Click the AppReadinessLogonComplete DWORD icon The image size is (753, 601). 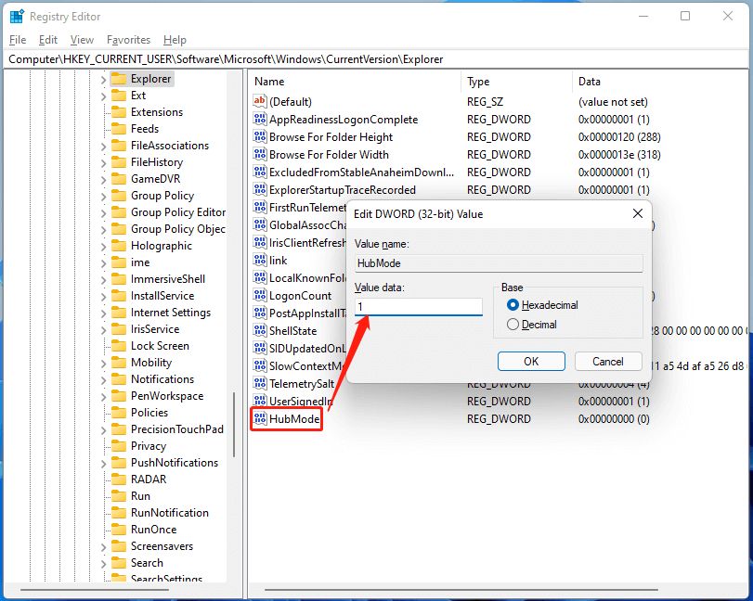click(260, 119)
